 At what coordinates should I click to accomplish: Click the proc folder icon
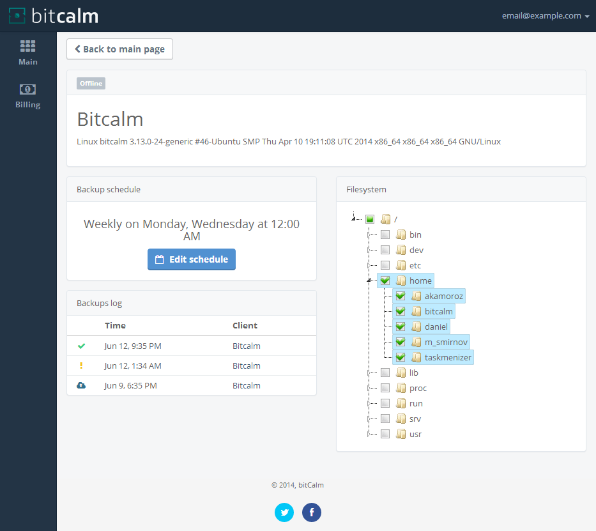401,388
